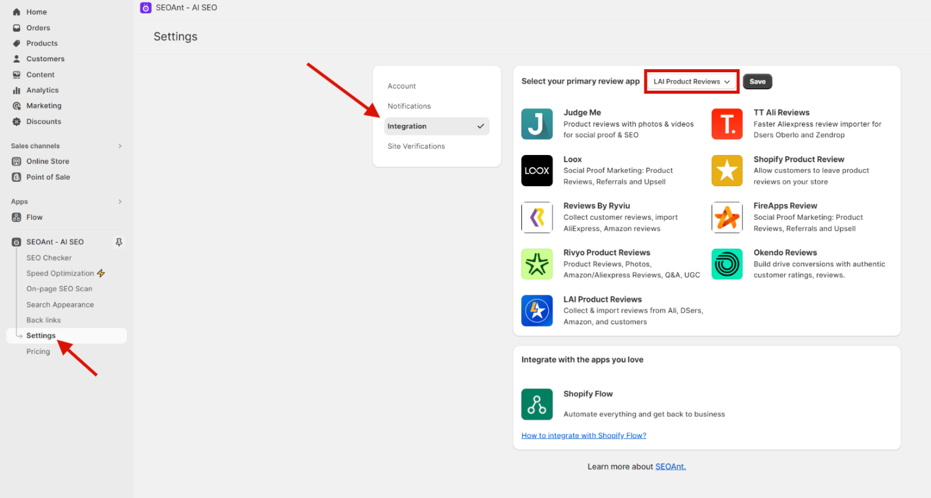Open SEO Checker in the sidebar
The width and height of the screenshot is (931, 498).
49,258
